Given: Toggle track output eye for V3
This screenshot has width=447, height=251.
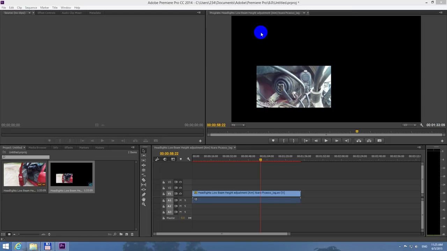Looking at the screenshot, I should [x=181, y=182].
